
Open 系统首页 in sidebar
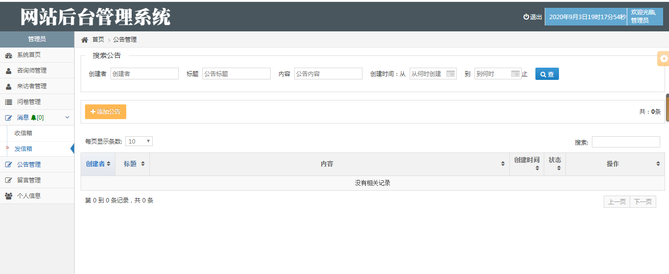point(37,55)
